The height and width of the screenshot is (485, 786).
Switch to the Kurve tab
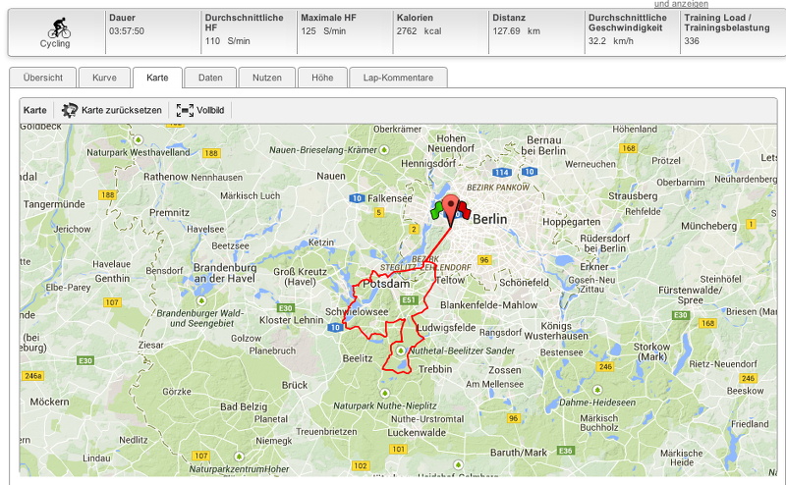pyautogui.click(x=104, y=78)
